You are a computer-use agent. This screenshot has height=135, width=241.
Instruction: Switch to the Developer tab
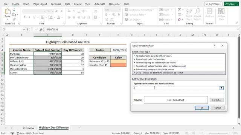(x=114, y=4)
